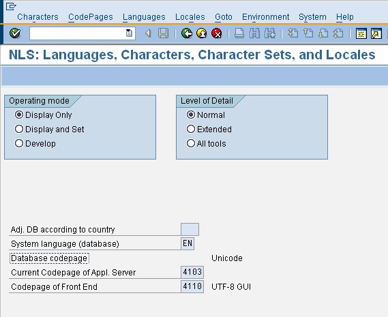Screen dimensions: 388x317
Task: Open the Characters menu
Action: [x=38, y=17]
